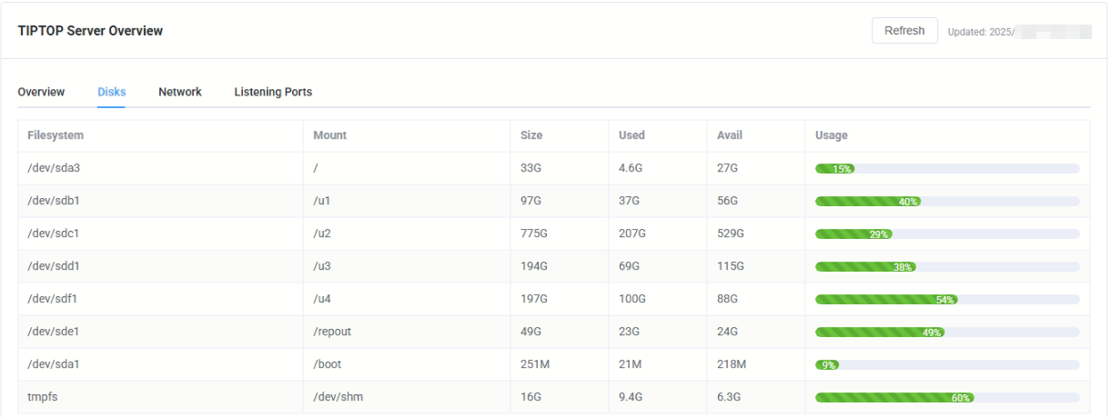Open the Listening Ports tab
Screen dimensions: 1111x417
point(273,92)
